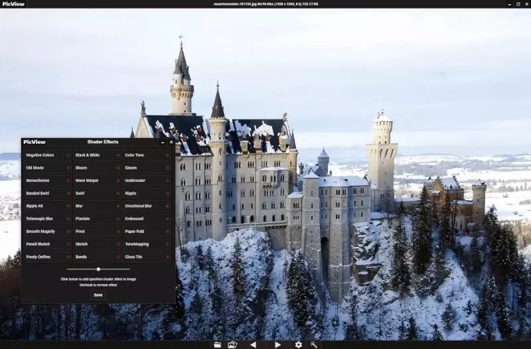Image resolution: width=531 pixels, height=349 pixels.
Task: Apply the Glass Tile effect
Action: 147,257
